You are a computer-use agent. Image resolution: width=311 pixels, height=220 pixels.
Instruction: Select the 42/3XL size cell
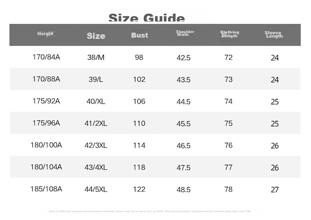pyautogui.click(x=96, y=145)
